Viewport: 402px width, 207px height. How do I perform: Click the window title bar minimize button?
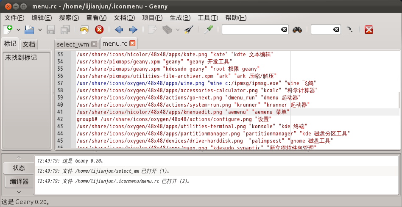pos(15,6)
